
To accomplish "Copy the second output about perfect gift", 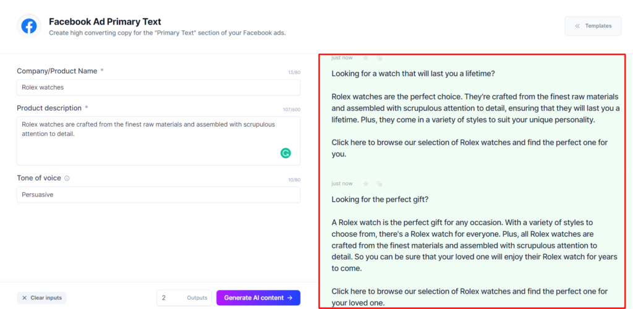I will pyautogui.click(x=380, y=184).
